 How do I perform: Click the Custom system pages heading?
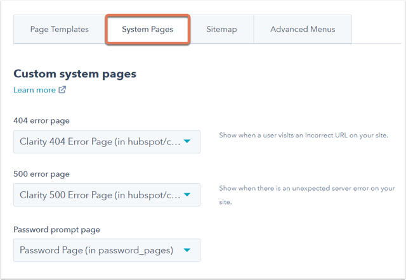[x=75, y=74]
